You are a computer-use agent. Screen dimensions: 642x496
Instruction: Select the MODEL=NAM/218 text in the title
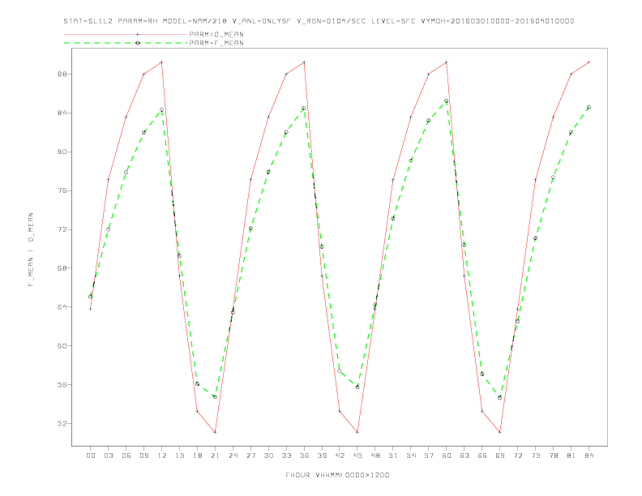tap(195, 21)
